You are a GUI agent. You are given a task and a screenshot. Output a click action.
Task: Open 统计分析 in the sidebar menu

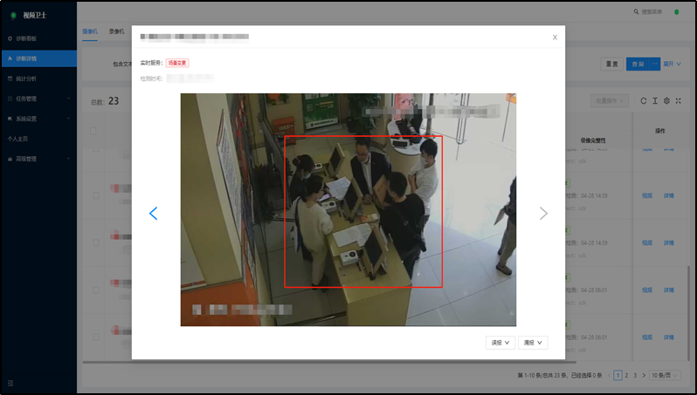tap(26, 78)
